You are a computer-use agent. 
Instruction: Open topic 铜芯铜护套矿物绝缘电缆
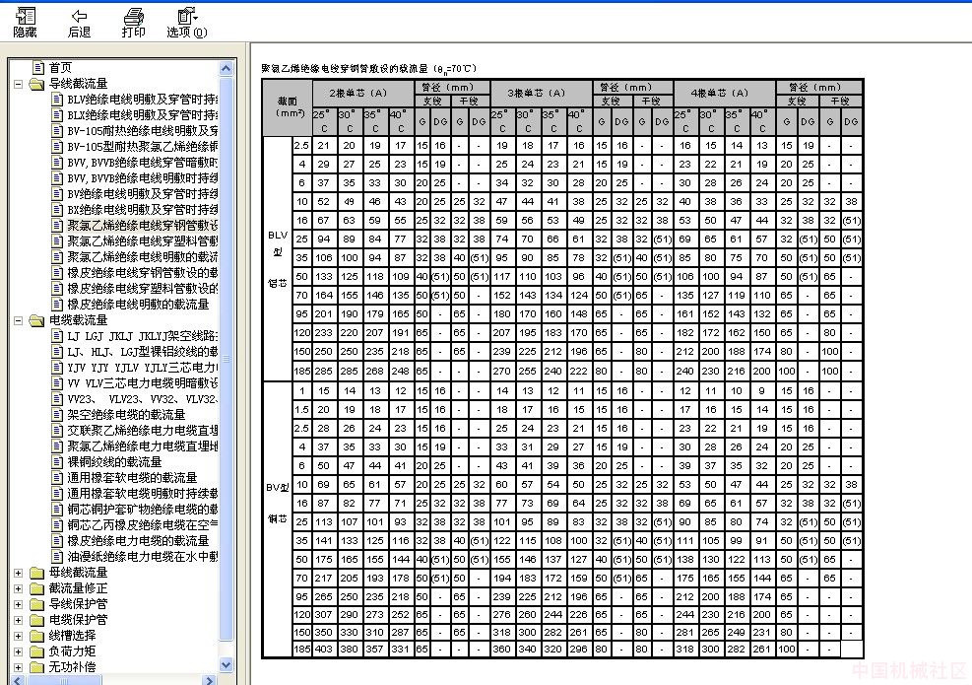pos(143,510)
